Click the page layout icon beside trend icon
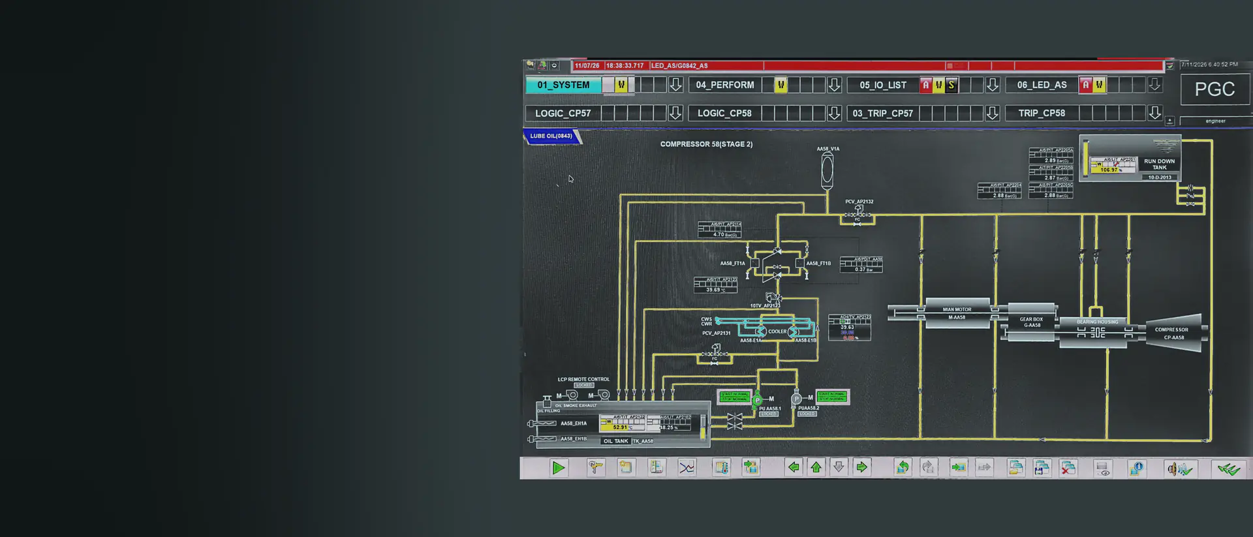 657,468
